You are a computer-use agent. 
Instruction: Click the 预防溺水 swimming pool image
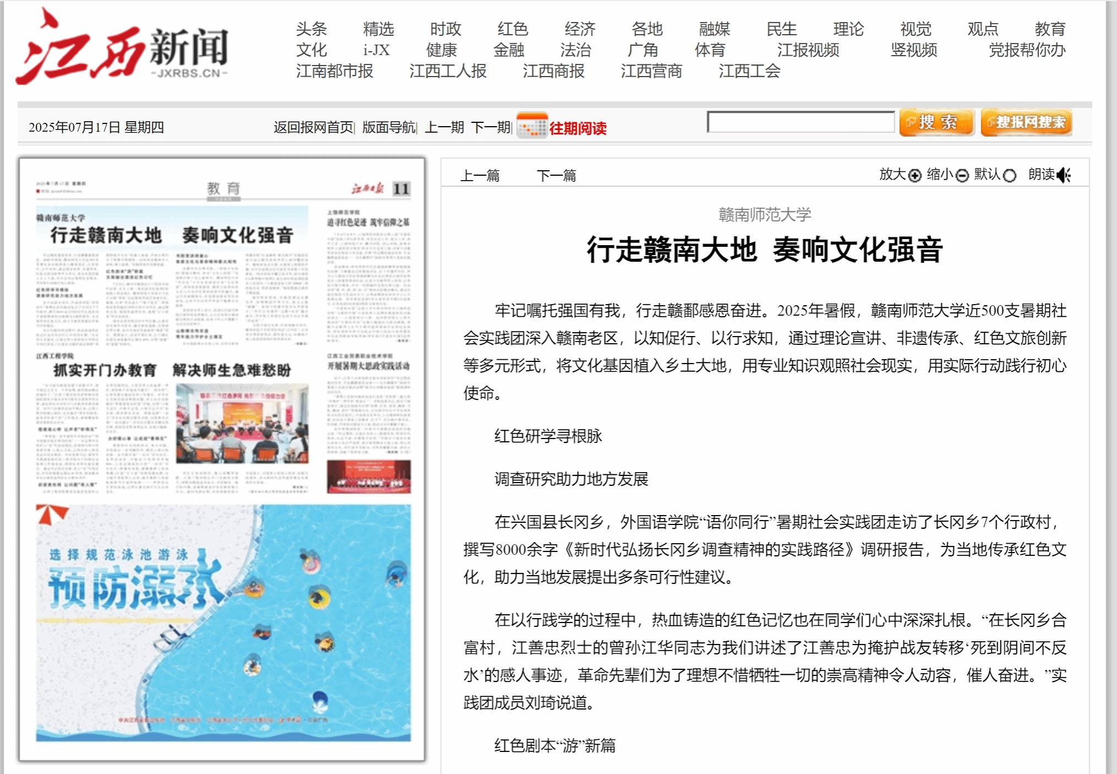click(x=223, y=623)
